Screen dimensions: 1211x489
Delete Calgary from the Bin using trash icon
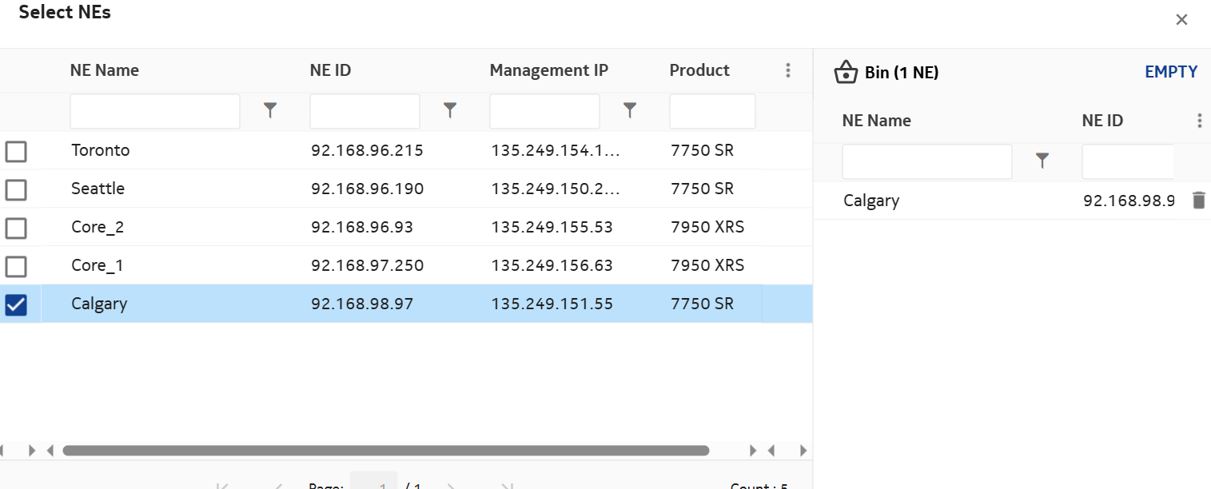(1198, 201)
